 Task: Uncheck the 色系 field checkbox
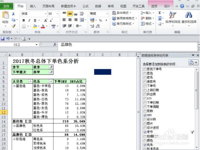pyautogui.click(x=145, y=145)
